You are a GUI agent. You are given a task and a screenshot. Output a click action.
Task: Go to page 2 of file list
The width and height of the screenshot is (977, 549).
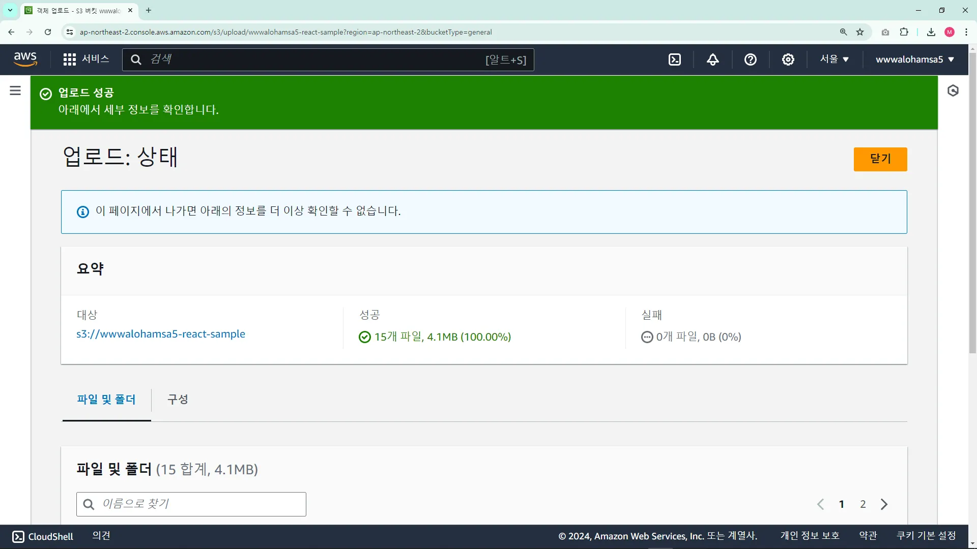pos(863,504)
